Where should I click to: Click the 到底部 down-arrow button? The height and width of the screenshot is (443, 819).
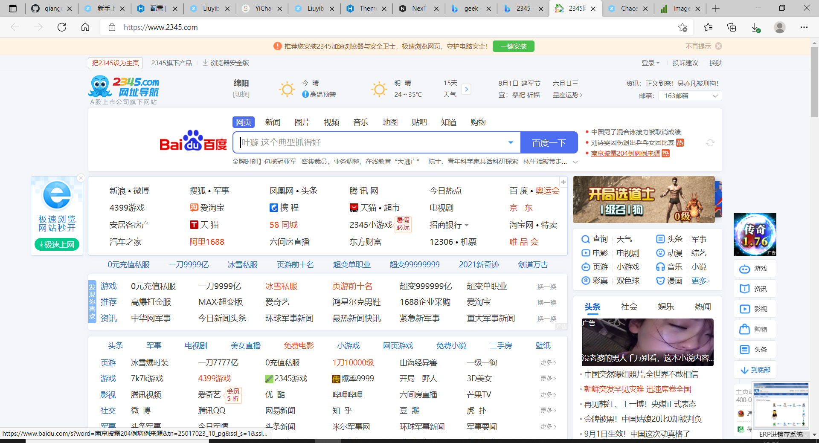coord(755,370)
